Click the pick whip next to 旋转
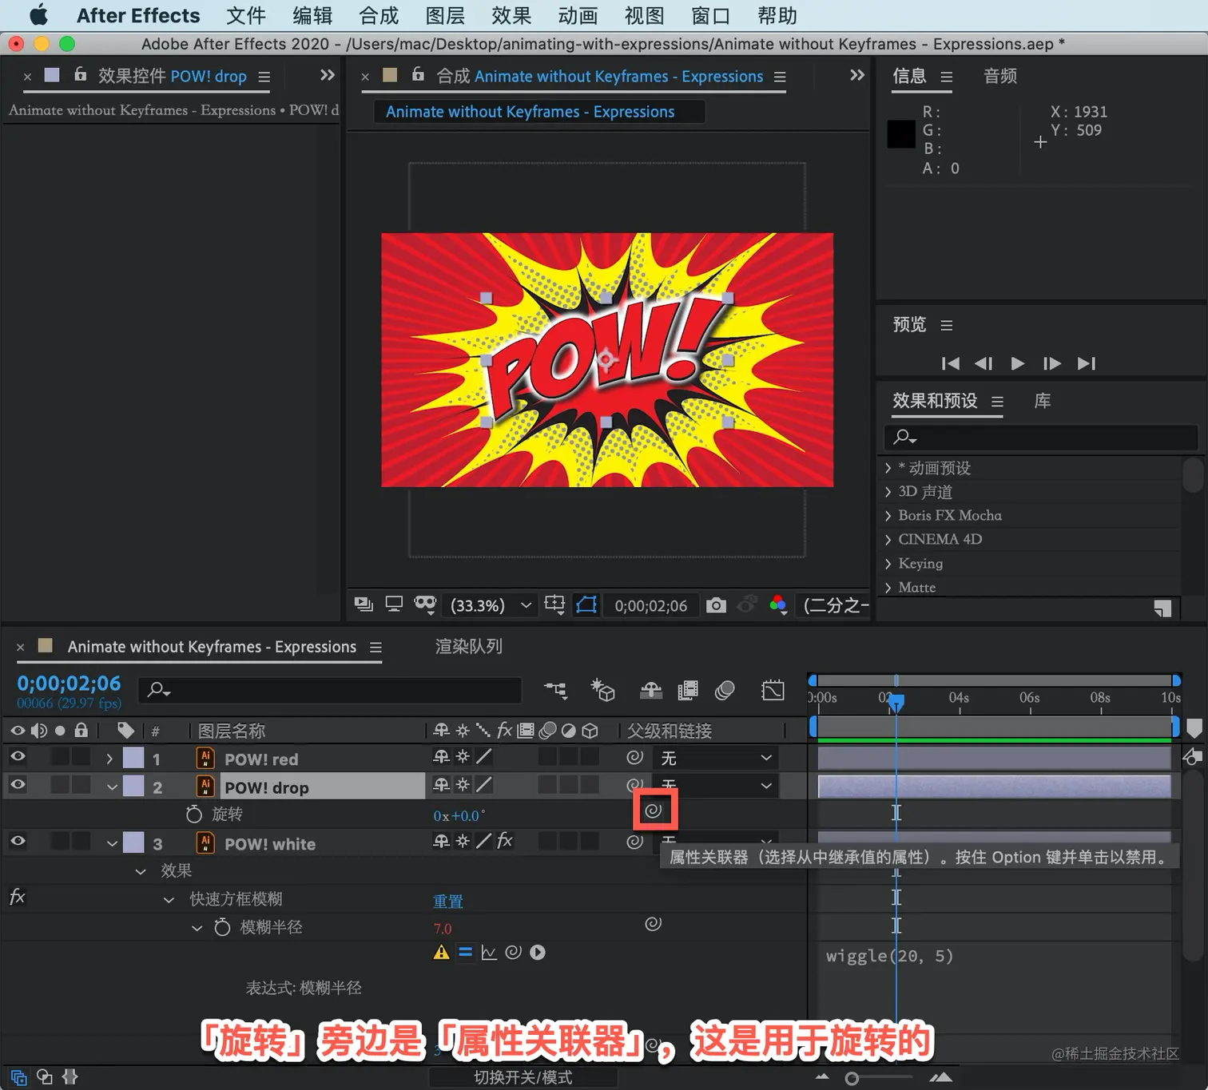This screenshot has width=1208, height=1090. (x=654, y=811)
